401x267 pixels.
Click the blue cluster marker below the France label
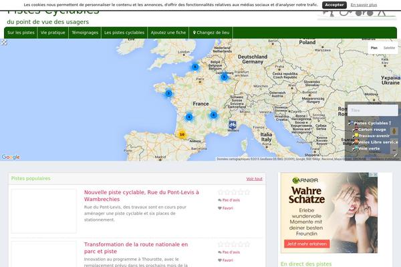[x=214, y=115]
